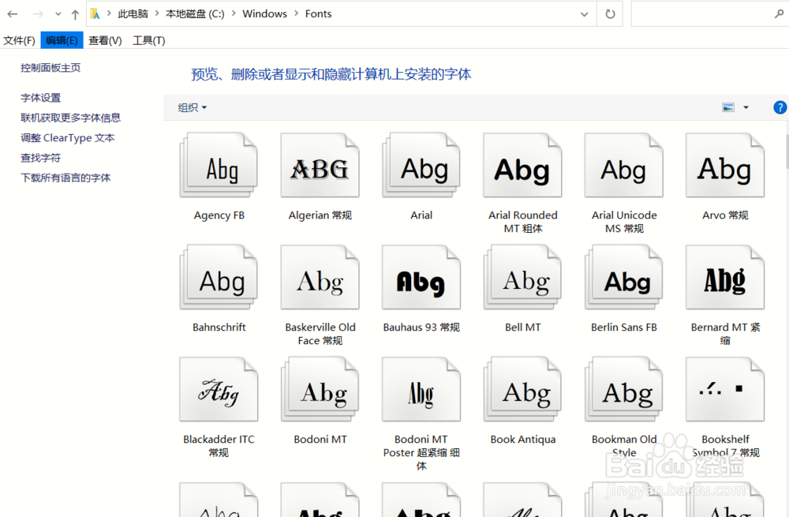The height and width of the screenshot is (517, 789).
Task: Select the Book Antiqua font icon
Action: [x=522, y=390]
